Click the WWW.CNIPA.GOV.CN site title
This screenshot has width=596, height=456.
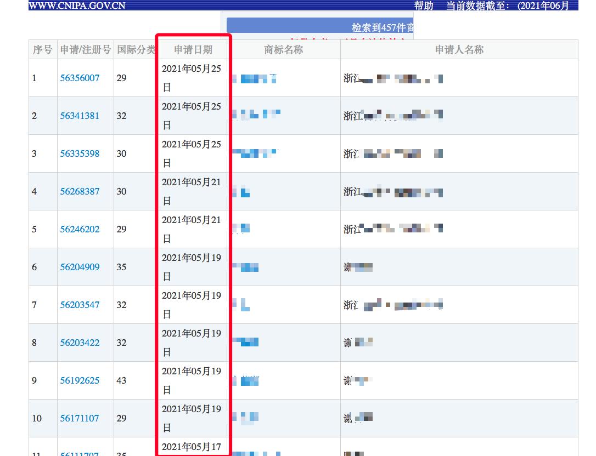[77, 5]
